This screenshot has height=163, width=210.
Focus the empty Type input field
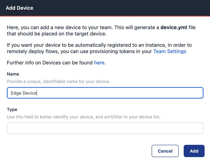(x=105, y=128)
